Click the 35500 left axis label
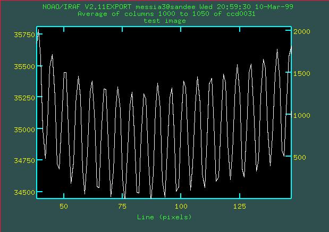The image size is (329, 232). coord(24,67)
